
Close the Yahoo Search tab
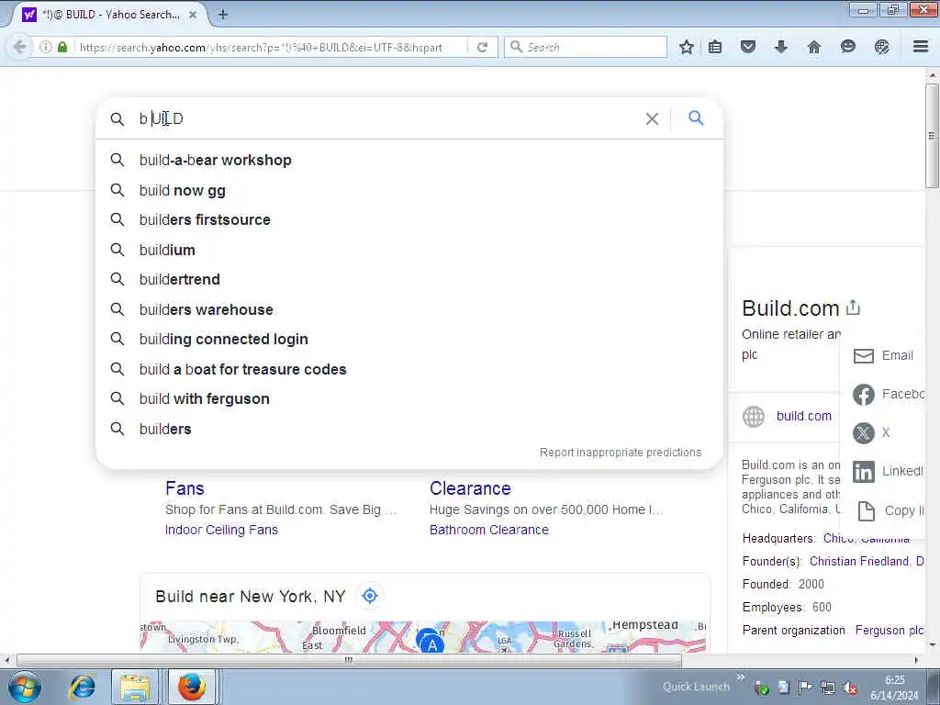[x=193, y=15]
